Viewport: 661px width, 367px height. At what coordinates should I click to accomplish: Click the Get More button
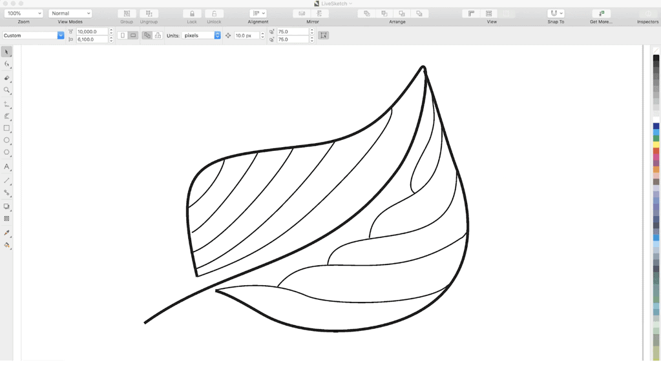click(601, 14)
